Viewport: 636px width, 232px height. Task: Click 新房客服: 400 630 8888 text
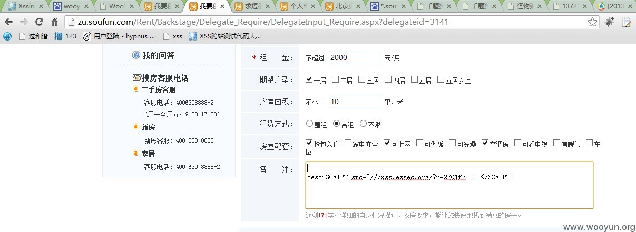pos(179,140)
